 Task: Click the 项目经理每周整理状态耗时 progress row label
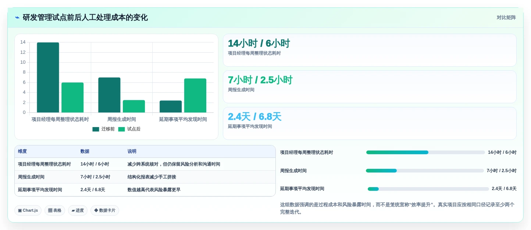coord(307,152)
